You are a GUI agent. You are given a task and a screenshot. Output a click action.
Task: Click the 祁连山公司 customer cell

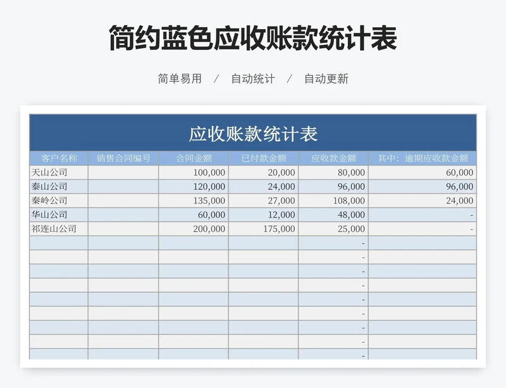coord(59,228)
